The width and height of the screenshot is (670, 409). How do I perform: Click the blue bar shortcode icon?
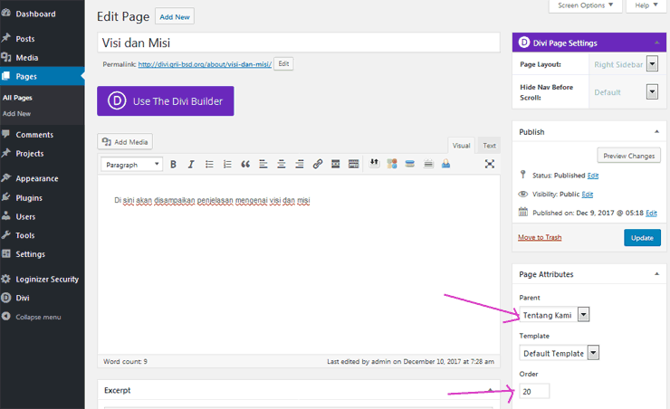(410, 164)
